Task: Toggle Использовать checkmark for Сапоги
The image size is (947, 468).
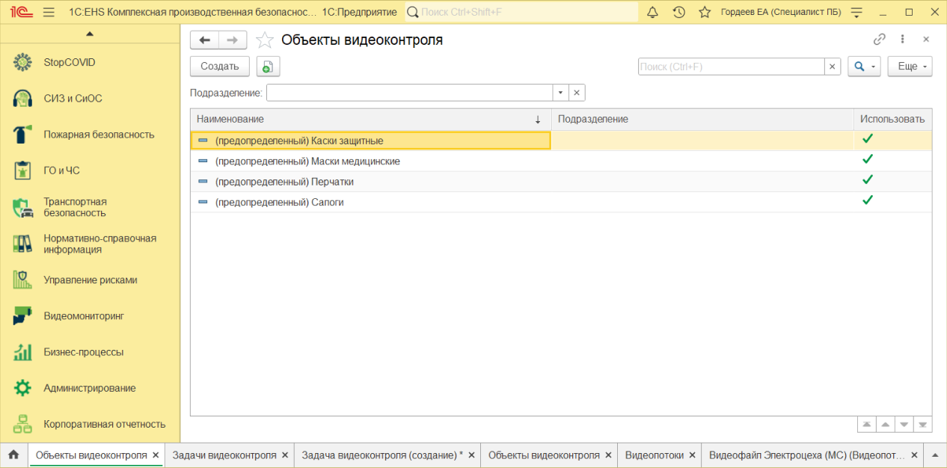Action: pyautogui.click(x=868, y=200)
